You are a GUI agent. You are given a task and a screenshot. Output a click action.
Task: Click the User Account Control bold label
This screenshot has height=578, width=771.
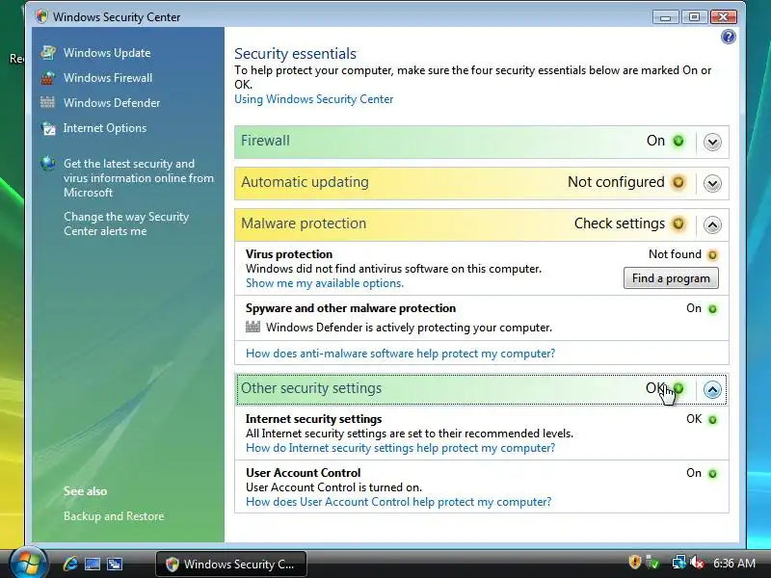coord(303,473)
